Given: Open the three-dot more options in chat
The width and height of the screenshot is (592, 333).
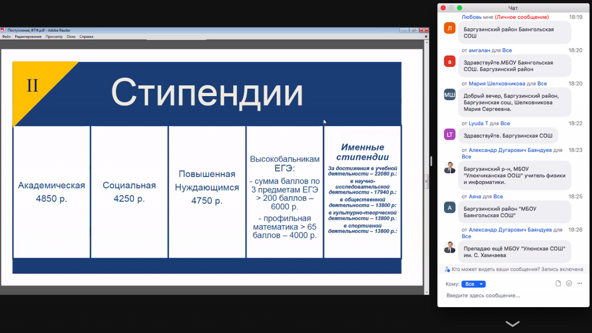Looking at the screenshot, I should coord(580,284).
